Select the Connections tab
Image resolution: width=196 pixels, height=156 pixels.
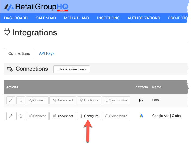19,53
